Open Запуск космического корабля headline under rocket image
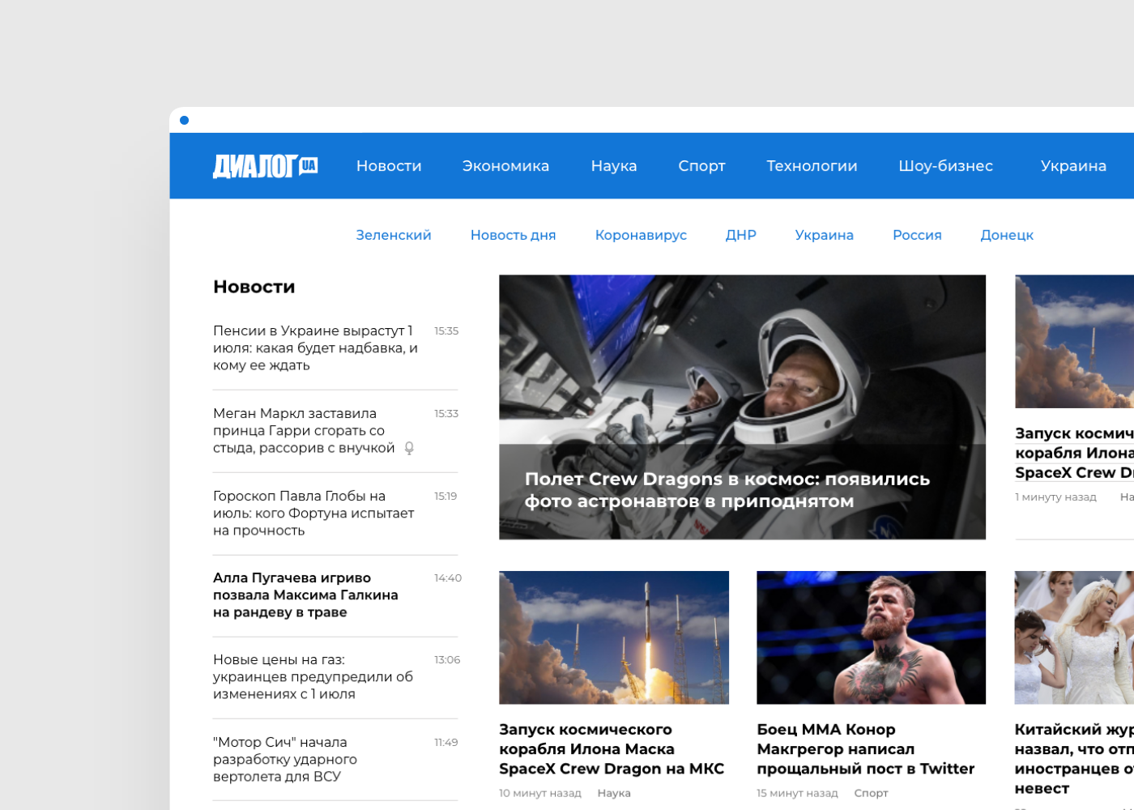The height and width of the screenshot is (810, 1134). click(x=612, y=749)
